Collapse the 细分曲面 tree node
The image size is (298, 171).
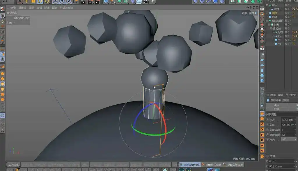267,21
